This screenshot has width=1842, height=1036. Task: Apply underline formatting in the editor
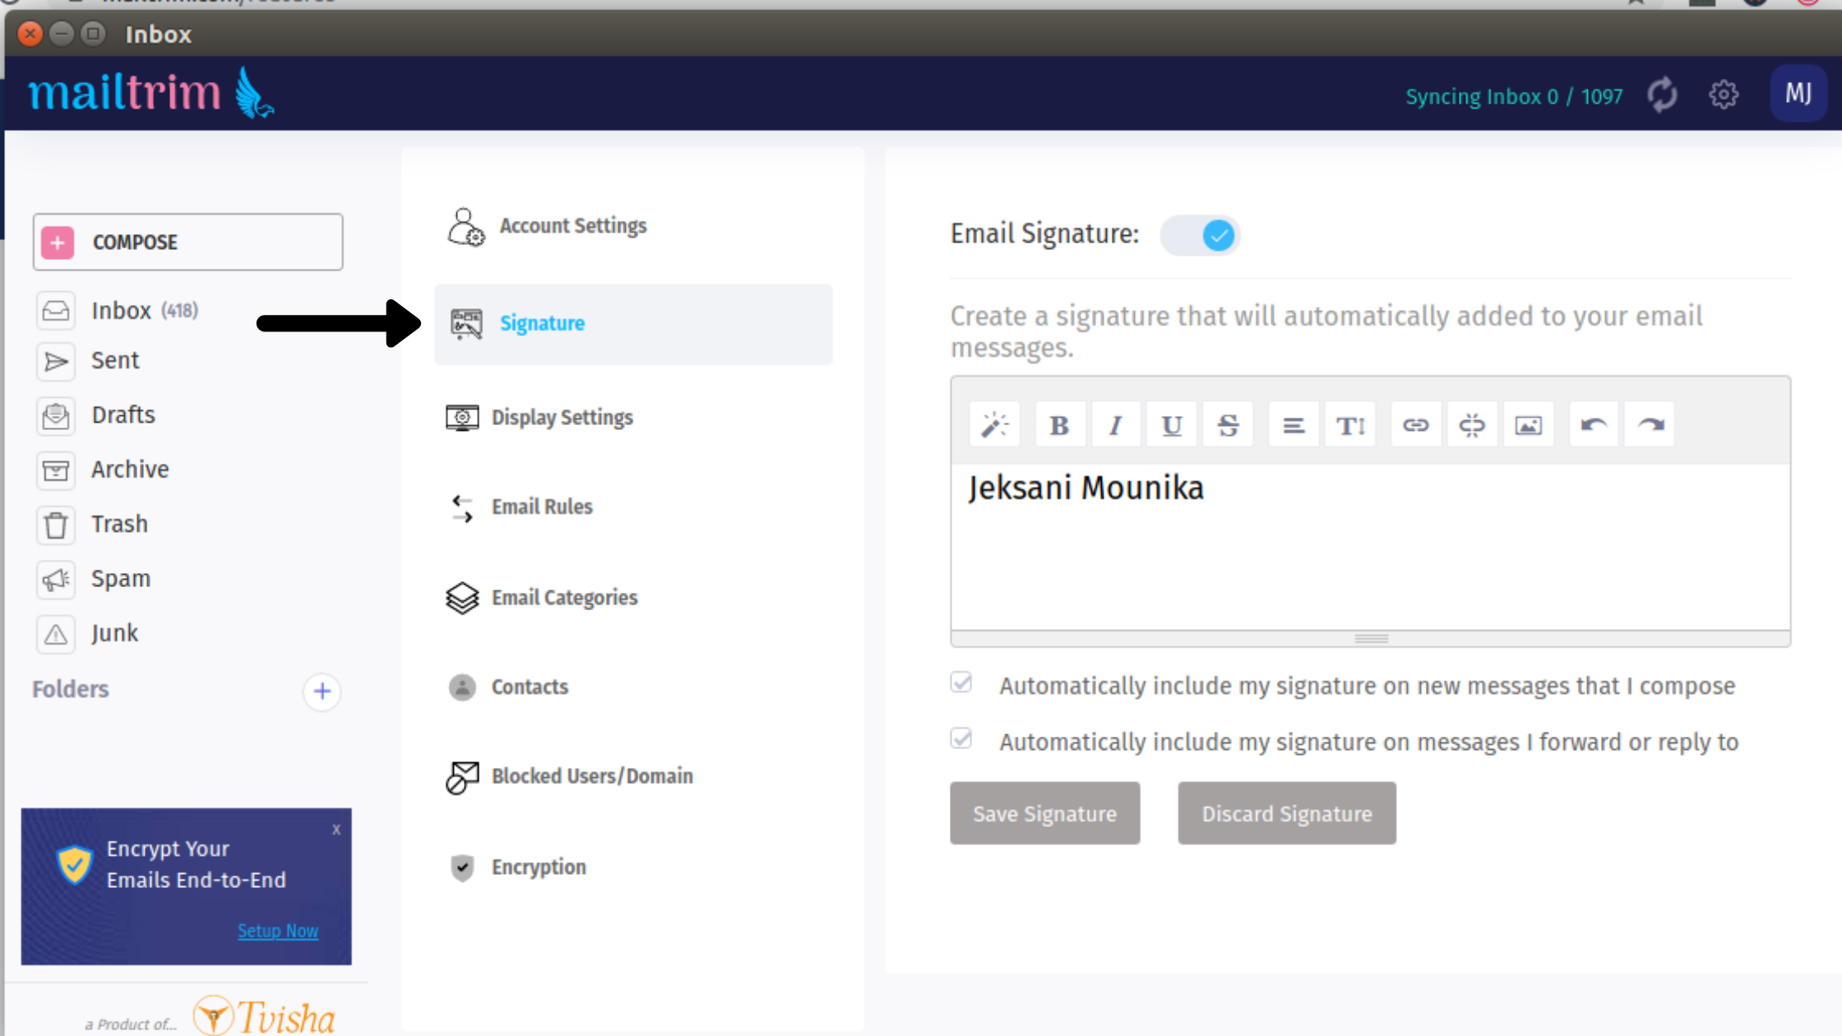pos(1171,425)
